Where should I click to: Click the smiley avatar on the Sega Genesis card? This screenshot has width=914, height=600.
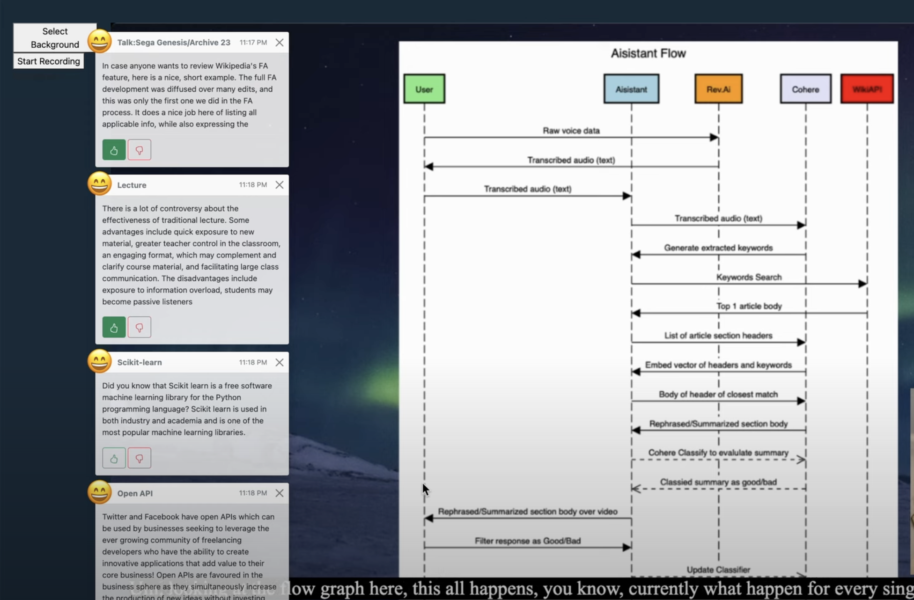coord(99,41)
